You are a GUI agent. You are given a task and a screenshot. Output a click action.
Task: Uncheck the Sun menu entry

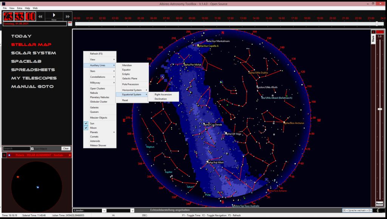pyautogui.click(x=100, y=123)
